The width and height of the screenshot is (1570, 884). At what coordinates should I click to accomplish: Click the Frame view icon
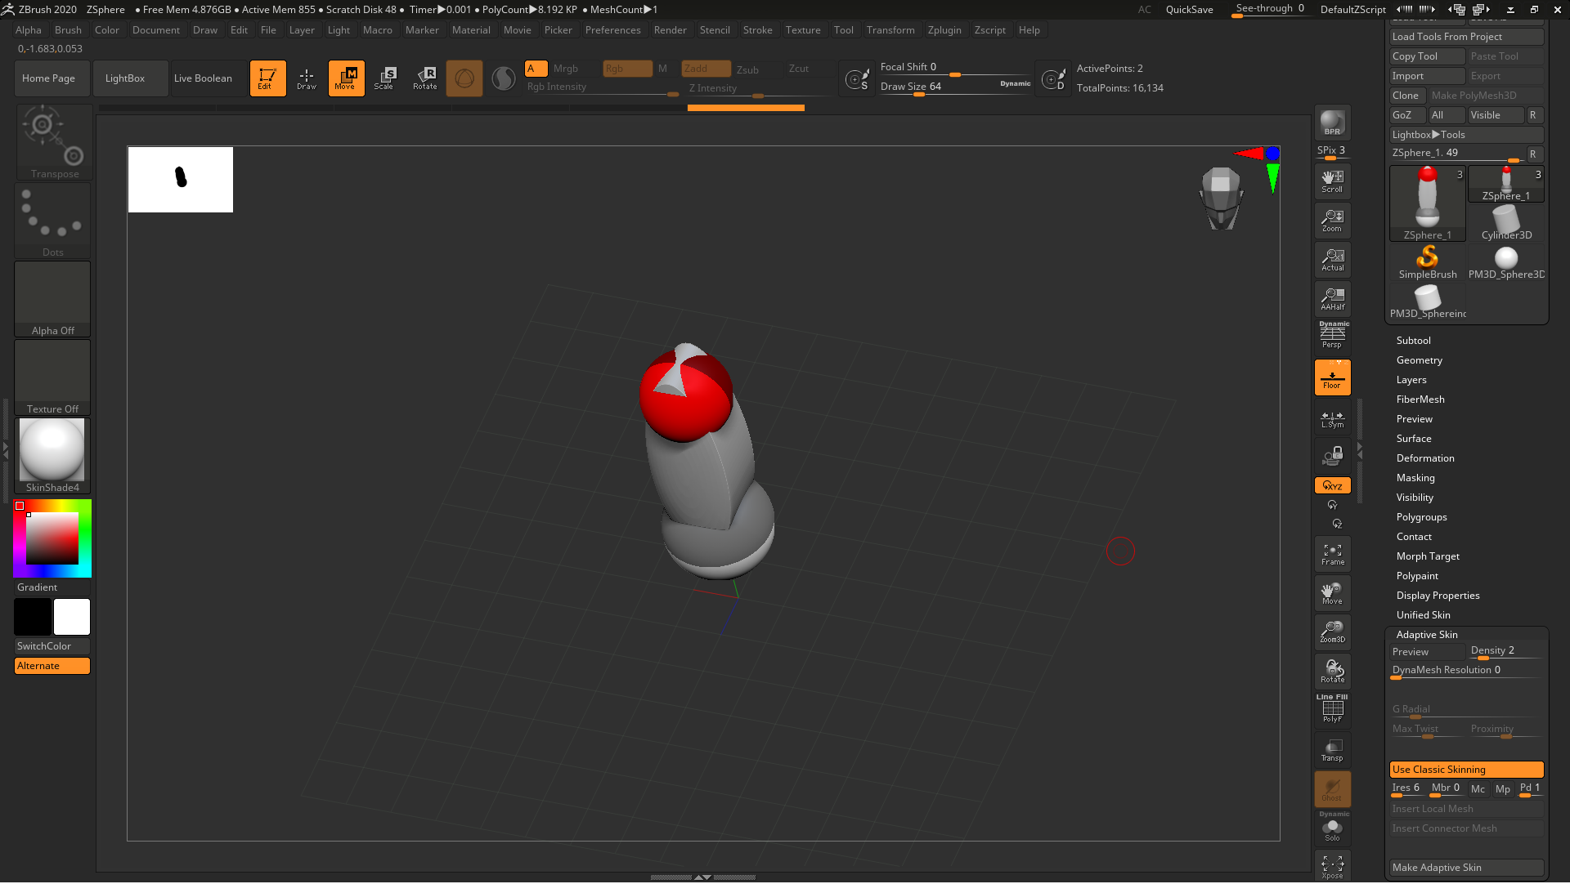[x=1332, y=555]
